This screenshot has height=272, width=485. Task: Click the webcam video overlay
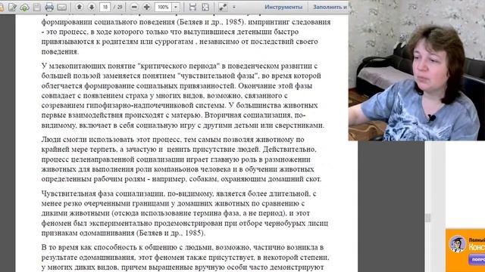point(417,70)
